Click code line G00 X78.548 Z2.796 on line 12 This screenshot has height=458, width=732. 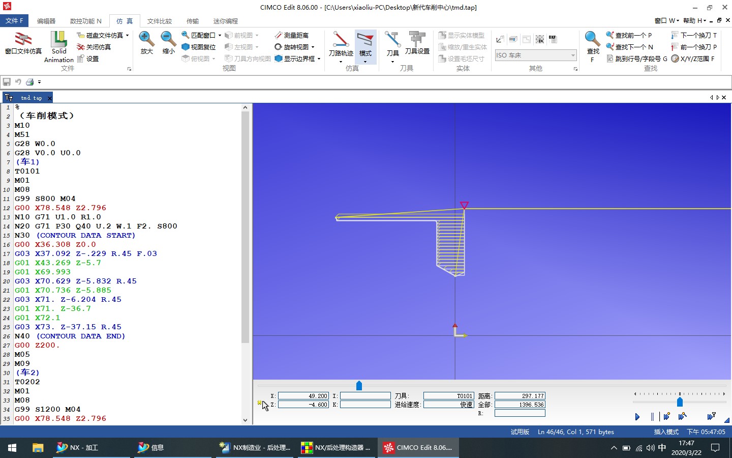pyautogui.click(x=60, y=208)
